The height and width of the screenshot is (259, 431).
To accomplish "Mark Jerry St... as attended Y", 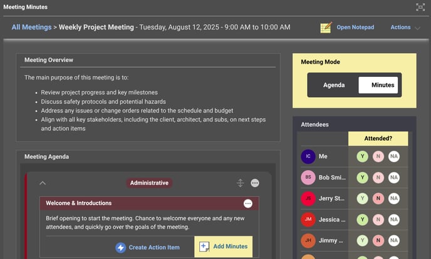I will (362, 198).
